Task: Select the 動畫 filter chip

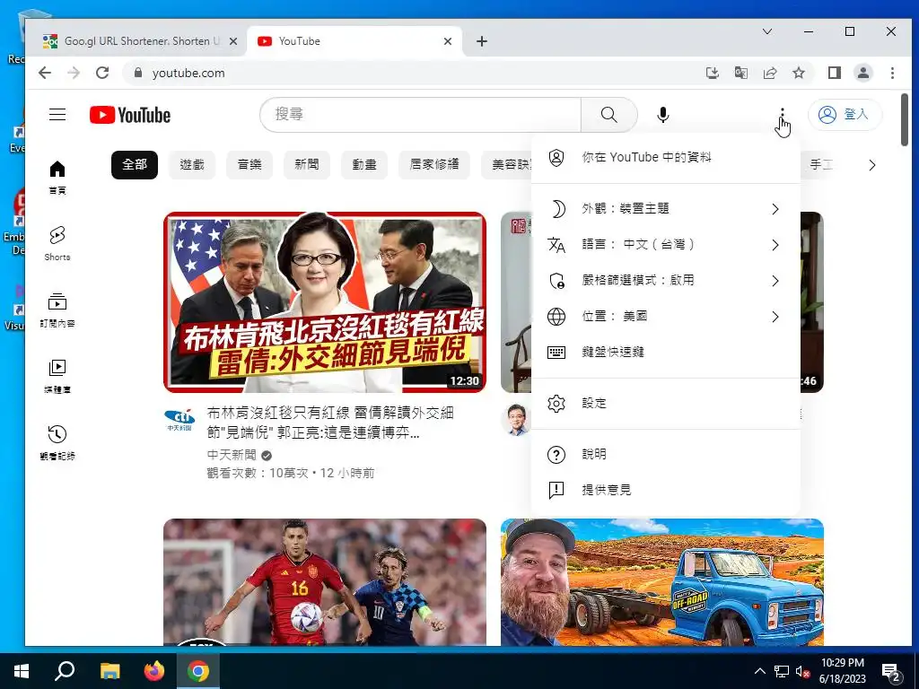Action: 364,165
